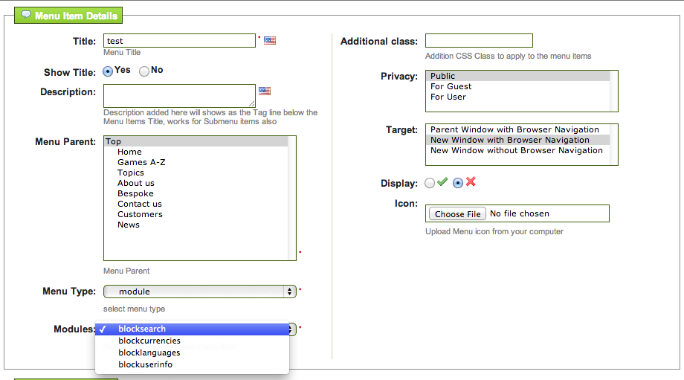
Task: Select Contact us in Menu Parent list
Action: tap(196, 205)
